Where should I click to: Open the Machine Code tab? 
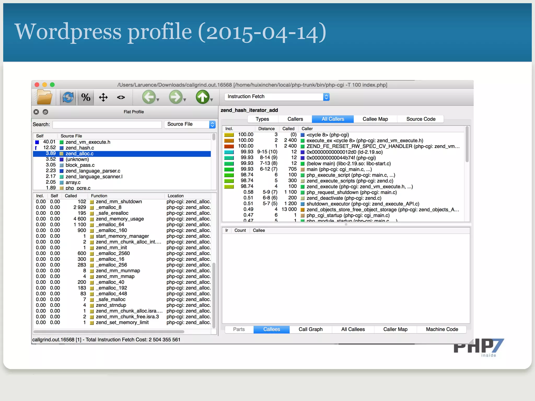pos(442,329)
